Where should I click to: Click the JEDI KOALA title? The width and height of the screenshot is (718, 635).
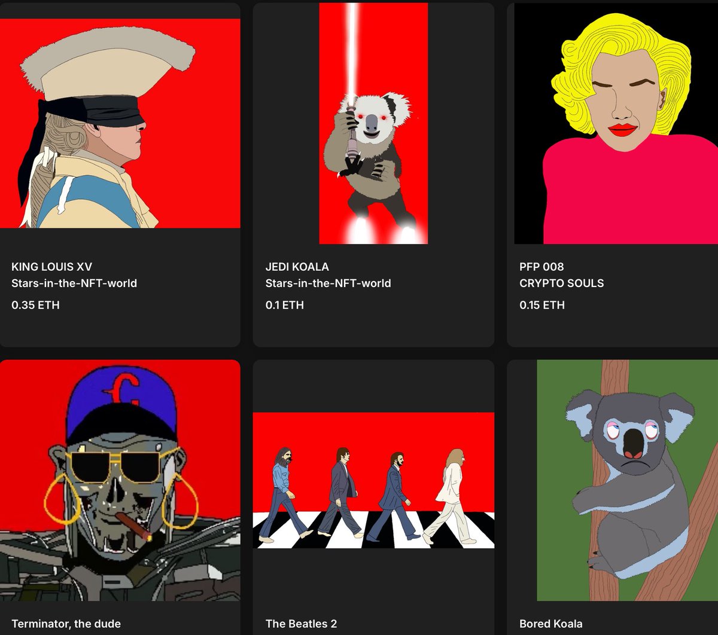pos(297,267)
